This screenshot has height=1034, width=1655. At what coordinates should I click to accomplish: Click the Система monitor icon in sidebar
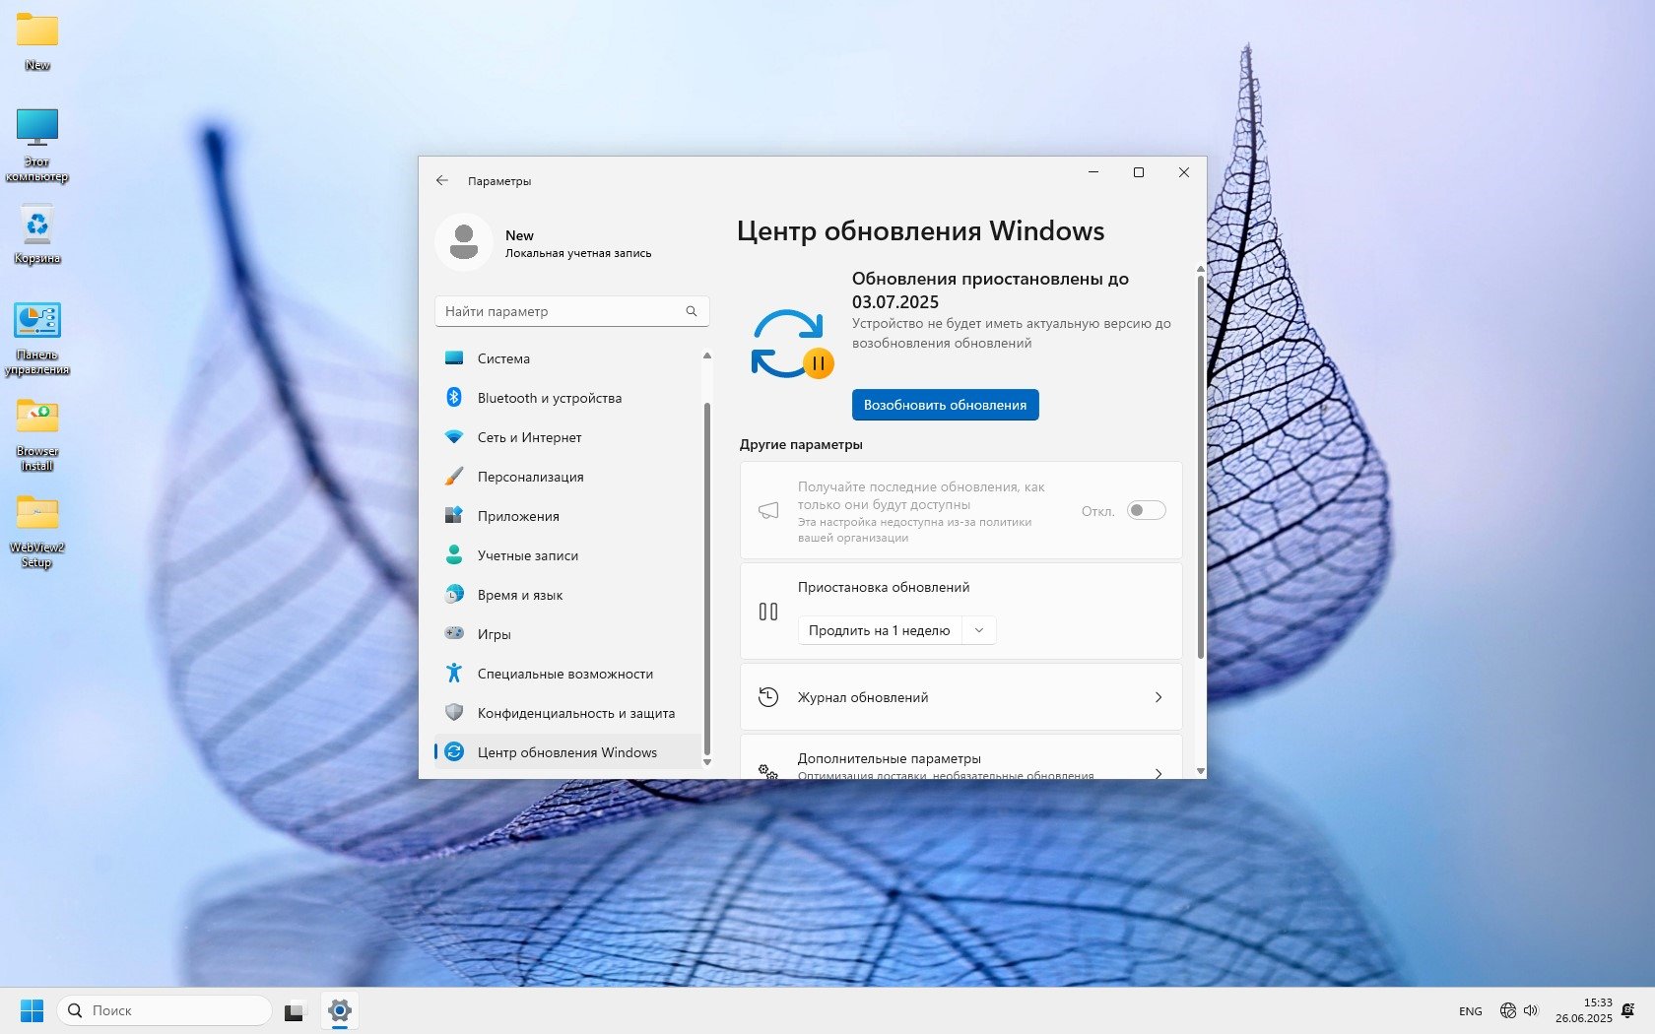(454, 358)
